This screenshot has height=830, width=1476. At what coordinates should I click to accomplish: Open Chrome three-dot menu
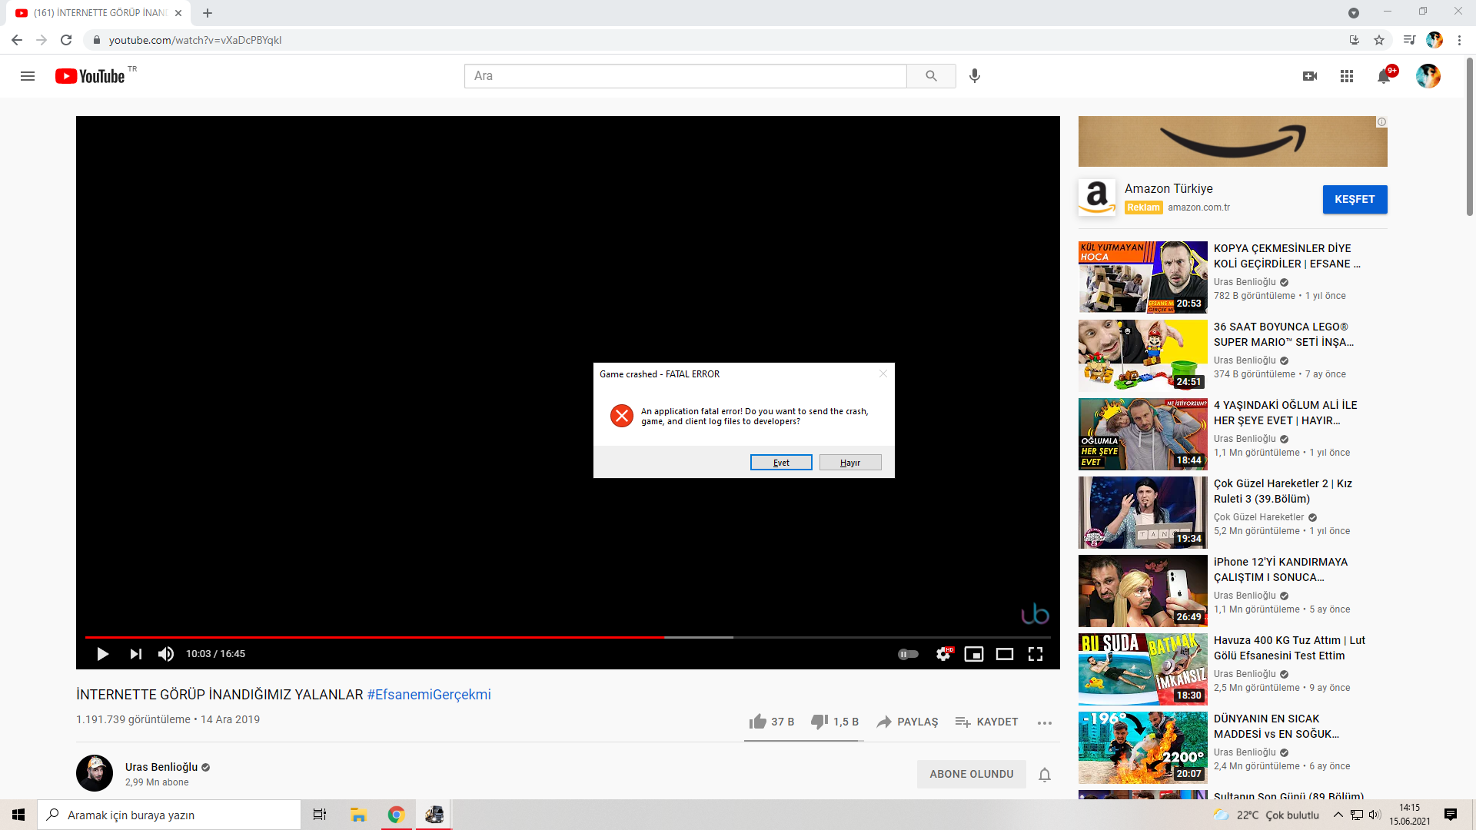click(1459, 40)
